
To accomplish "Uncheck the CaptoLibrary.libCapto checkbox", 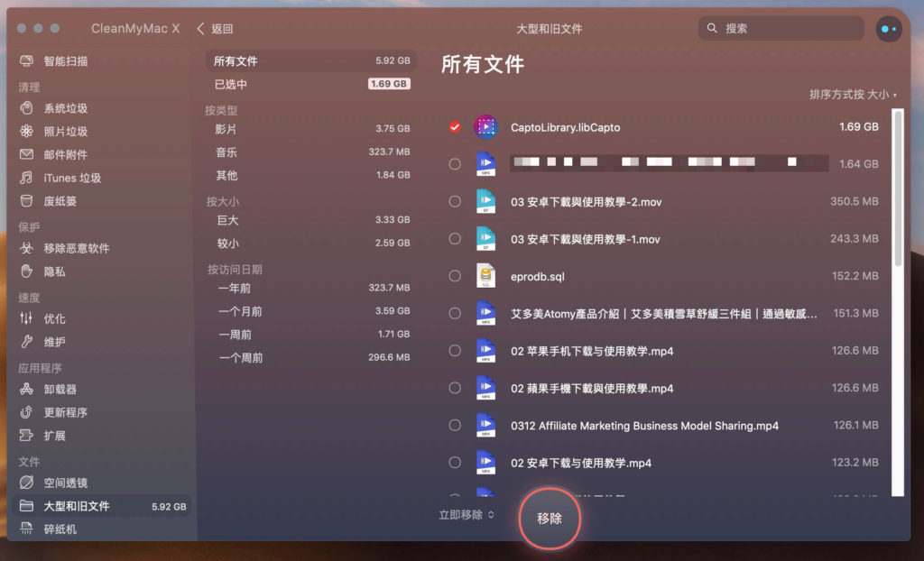I will (x=455, y=126).
